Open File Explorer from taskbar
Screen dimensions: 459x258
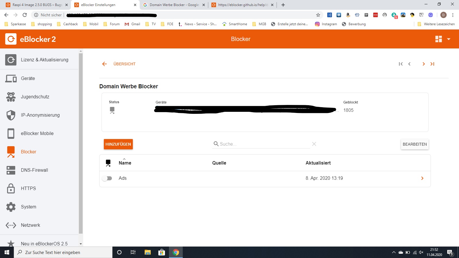pos(147,252)
